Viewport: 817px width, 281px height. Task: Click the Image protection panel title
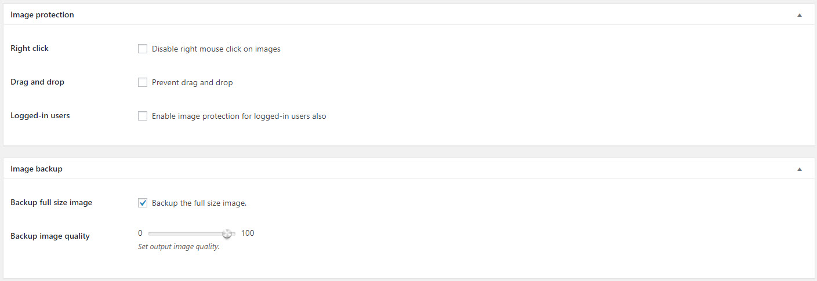(x=42, y=14)
